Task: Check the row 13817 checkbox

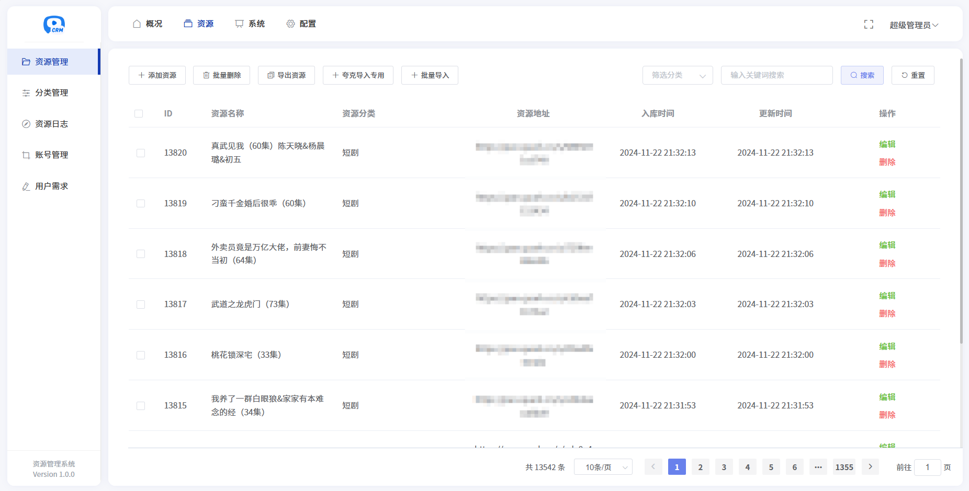Action: point(141,305)
